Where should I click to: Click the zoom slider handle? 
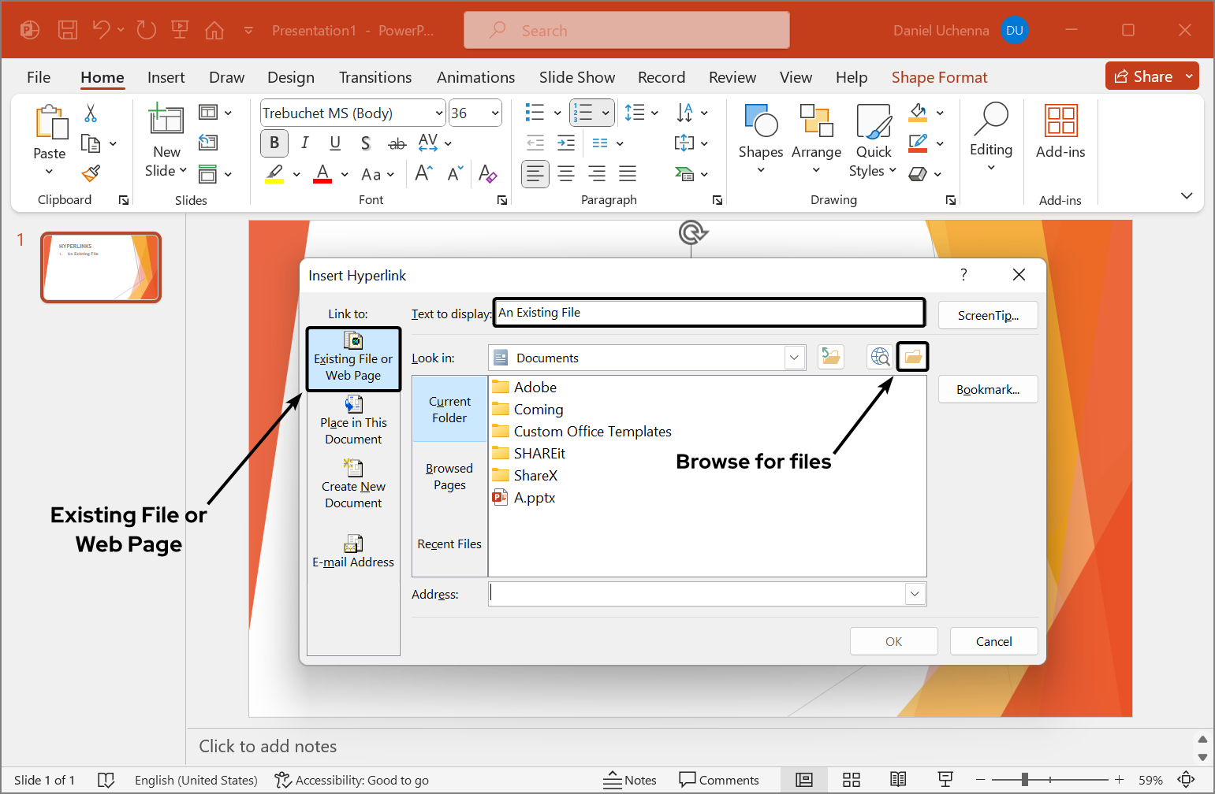[x=1024, y=780]
